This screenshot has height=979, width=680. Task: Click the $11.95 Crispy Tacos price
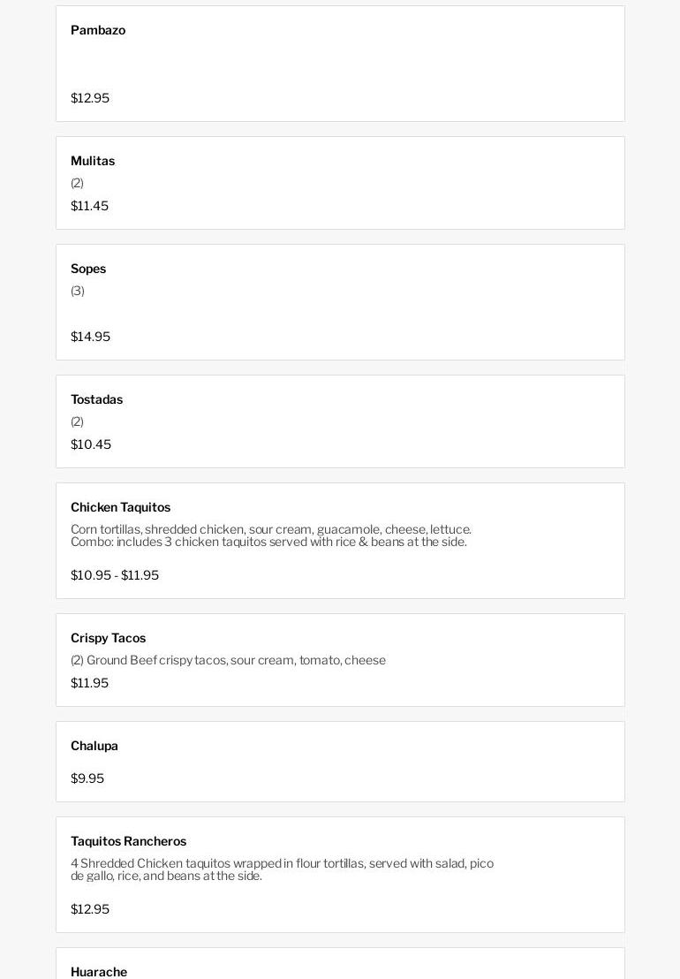(x=89, y=683)
